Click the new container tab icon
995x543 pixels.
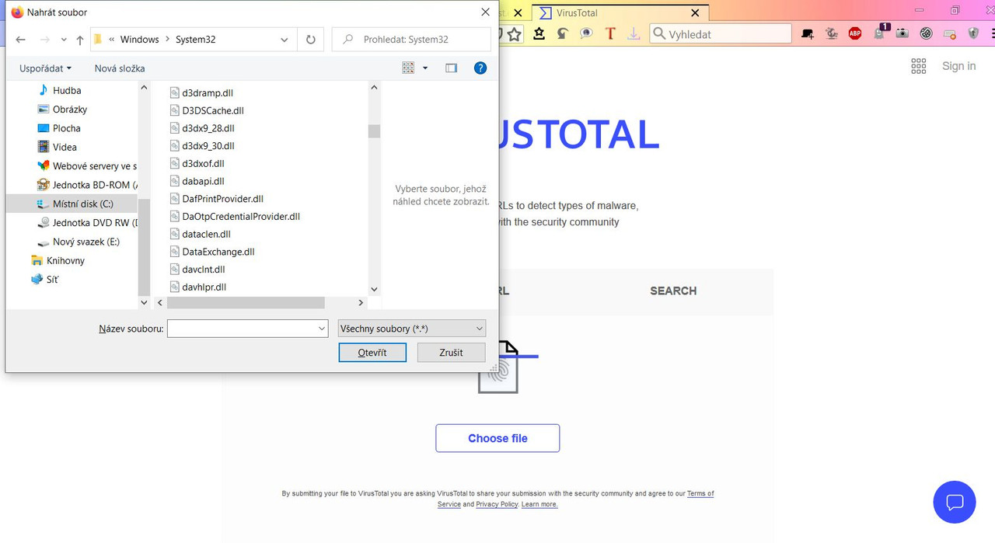tap(808, 33)
